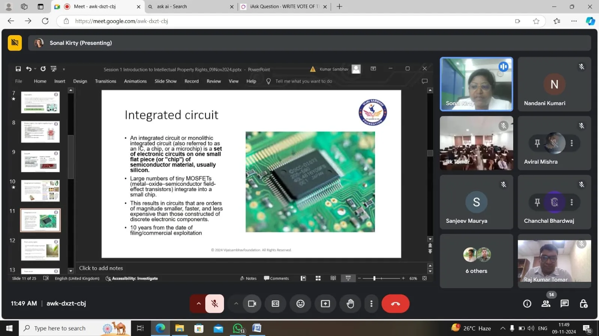599x336 pixels.
Task: Open the 6 others participants tile
Action: tap(476, 261)
